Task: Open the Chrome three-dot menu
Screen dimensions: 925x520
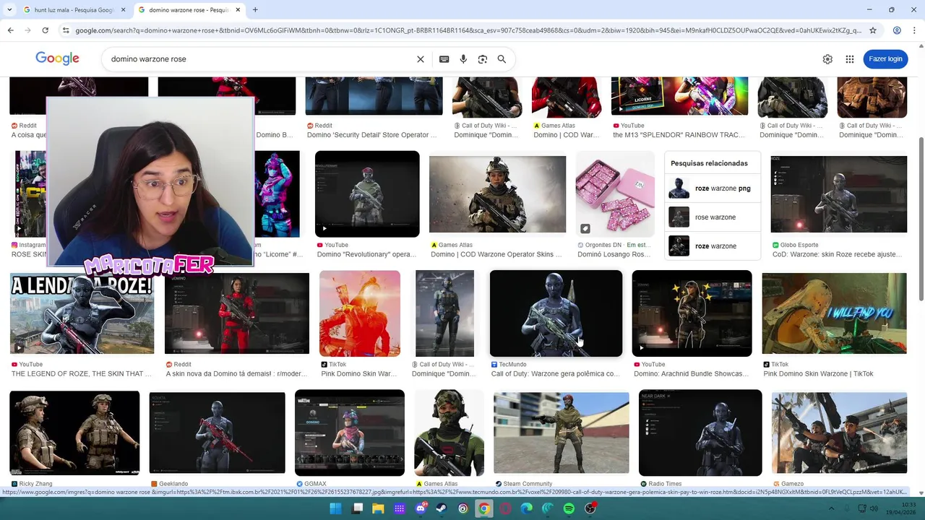Action: (915, 30)
